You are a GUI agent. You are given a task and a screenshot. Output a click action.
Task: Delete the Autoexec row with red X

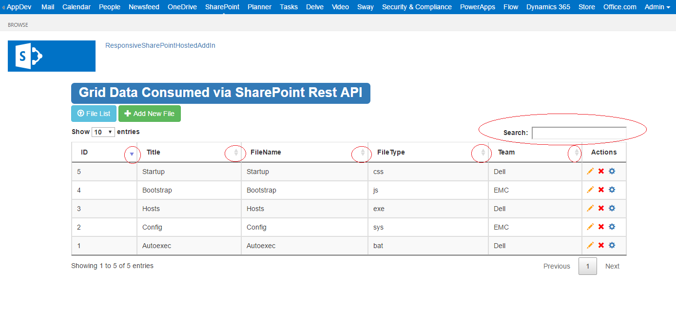[601, 245]
